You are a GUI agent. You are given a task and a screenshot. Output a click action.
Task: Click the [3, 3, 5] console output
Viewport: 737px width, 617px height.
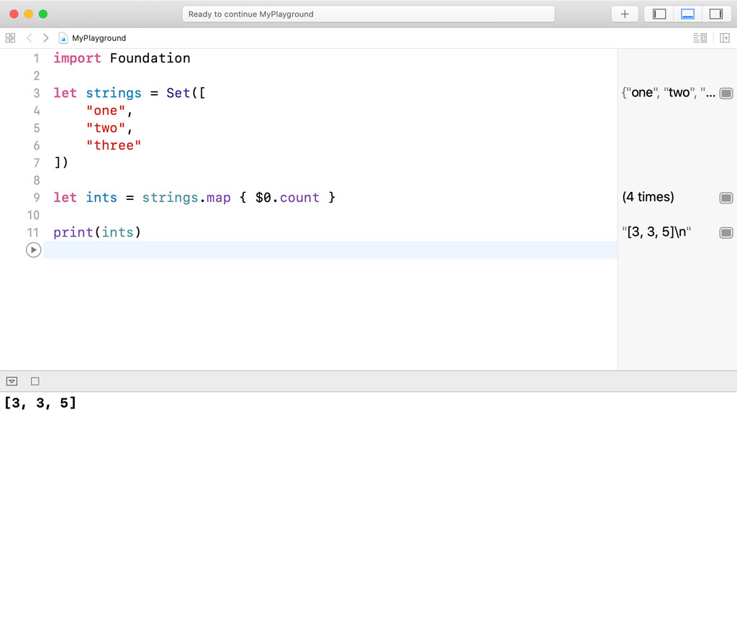[40, 403]
